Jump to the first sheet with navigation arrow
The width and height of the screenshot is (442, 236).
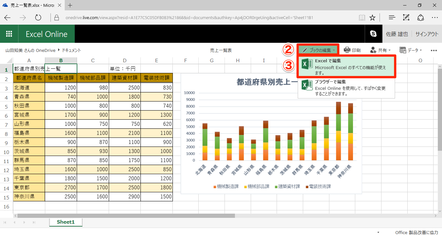click(5, 222)
